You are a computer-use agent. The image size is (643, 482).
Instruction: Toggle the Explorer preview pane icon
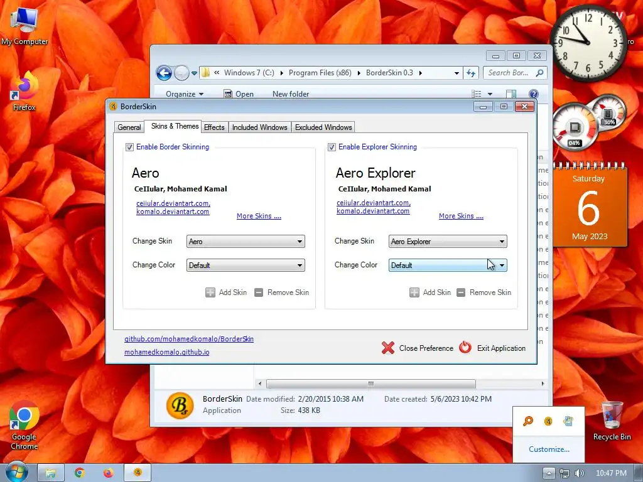511,94
